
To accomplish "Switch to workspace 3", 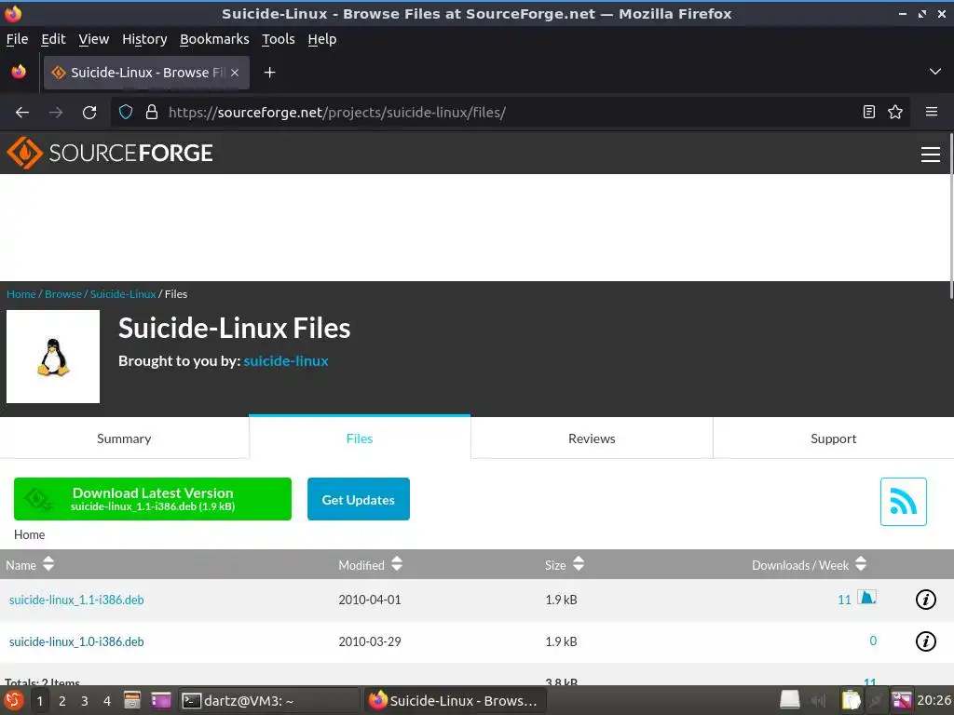I will [x=85, y=701].
